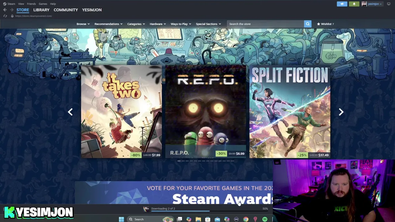
Task: Click the blue magnifier search button
Action: click(x=308, y=24)
